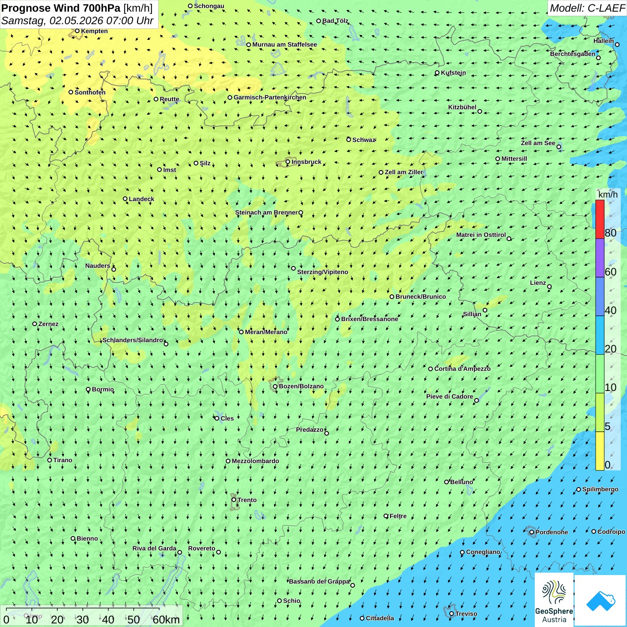Click the Innsbruck city marker

tap(288, 162)
